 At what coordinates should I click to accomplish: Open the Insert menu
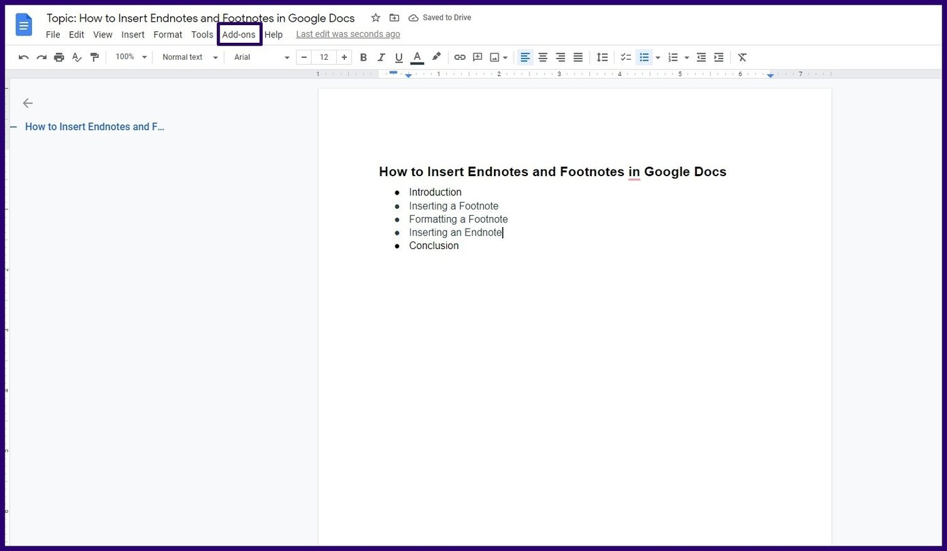click(x=133, y=35)
